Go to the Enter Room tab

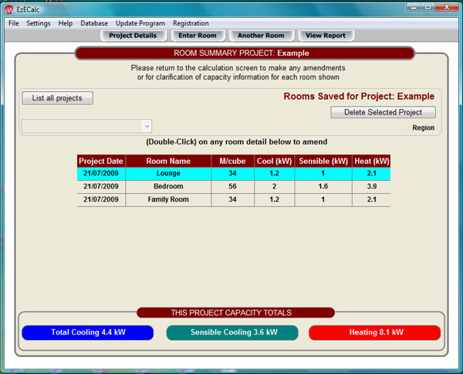point(198,36)
